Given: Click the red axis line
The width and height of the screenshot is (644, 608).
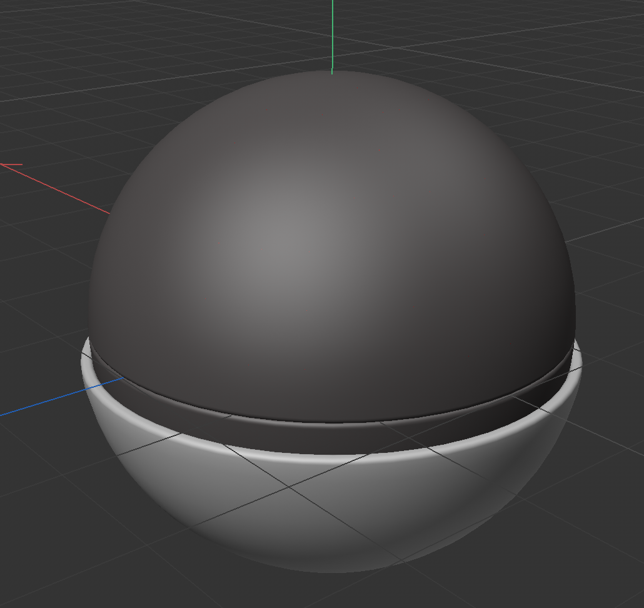Looking at the screenshot, I should click(56, 188).
